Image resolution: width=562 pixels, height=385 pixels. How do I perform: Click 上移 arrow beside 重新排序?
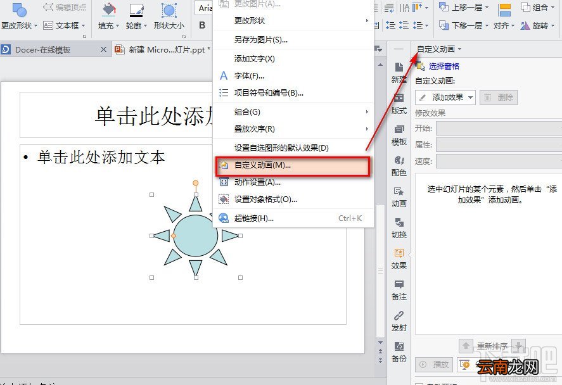tap(466, 346)
